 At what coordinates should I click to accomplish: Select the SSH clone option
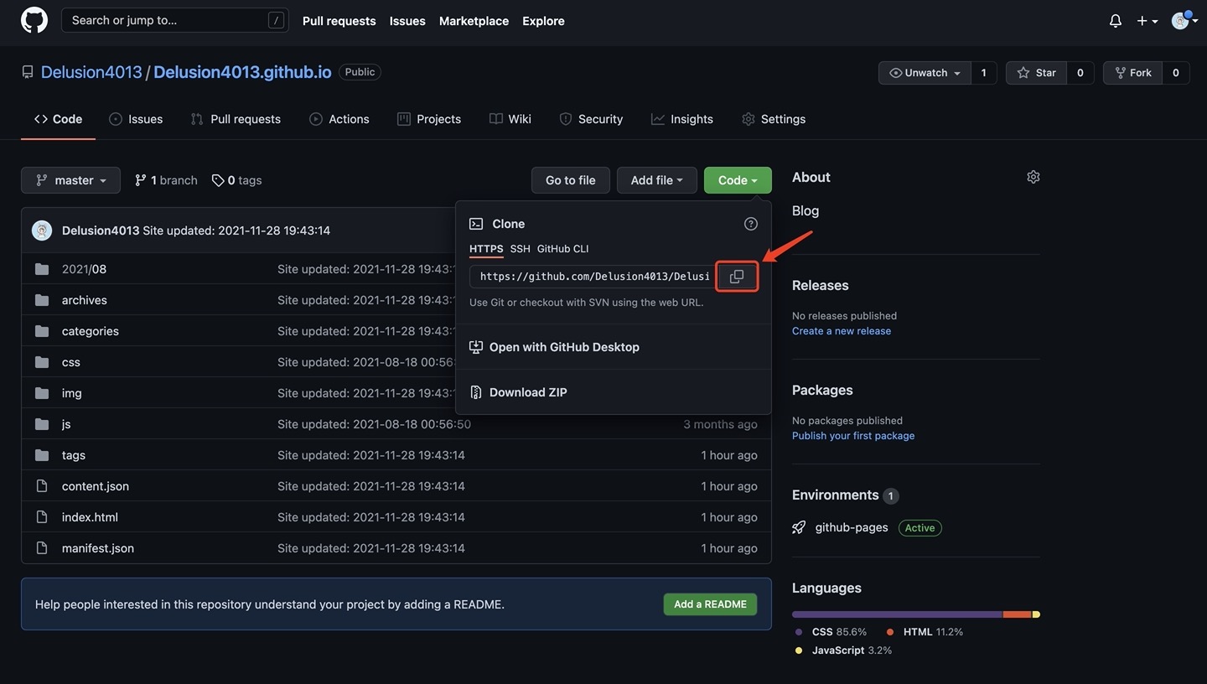point(521,249)
